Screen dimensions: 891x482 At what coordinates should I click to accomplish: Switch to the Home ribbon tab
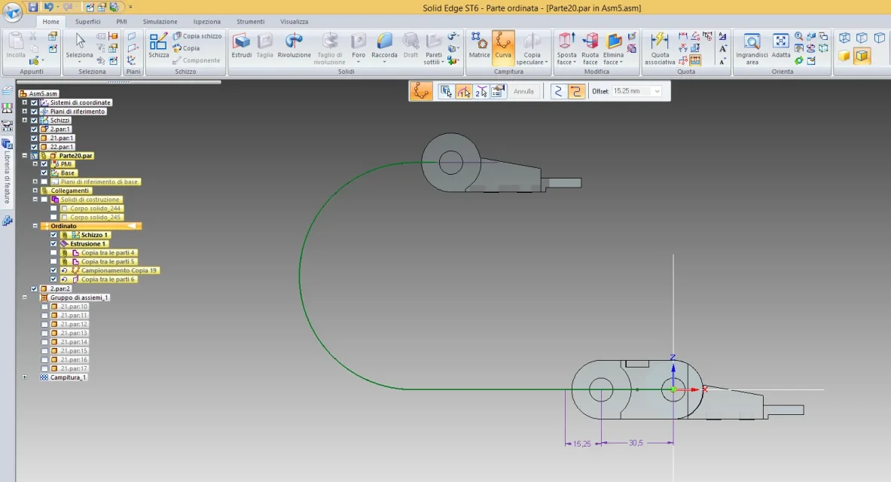pyautogui.click(x=50, y=22)
